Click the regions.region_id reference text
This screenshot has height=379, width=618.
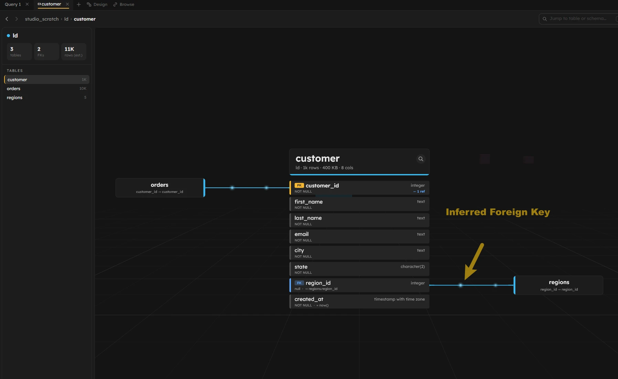(x=321, y=289)
